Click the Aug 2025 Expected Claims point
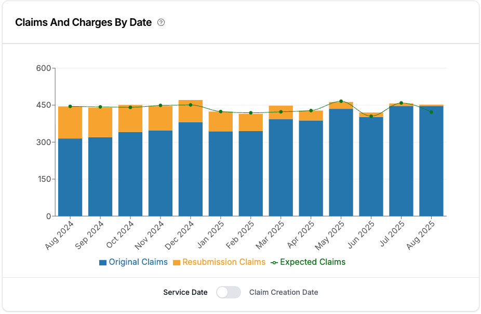 [x=431, y=112]
